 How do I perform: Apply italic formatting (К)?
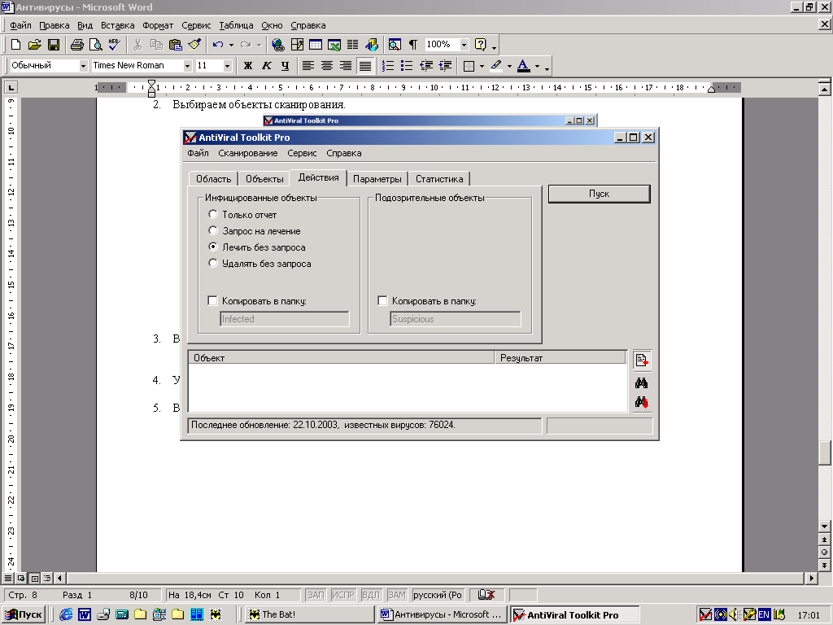[x=267, y=65]
